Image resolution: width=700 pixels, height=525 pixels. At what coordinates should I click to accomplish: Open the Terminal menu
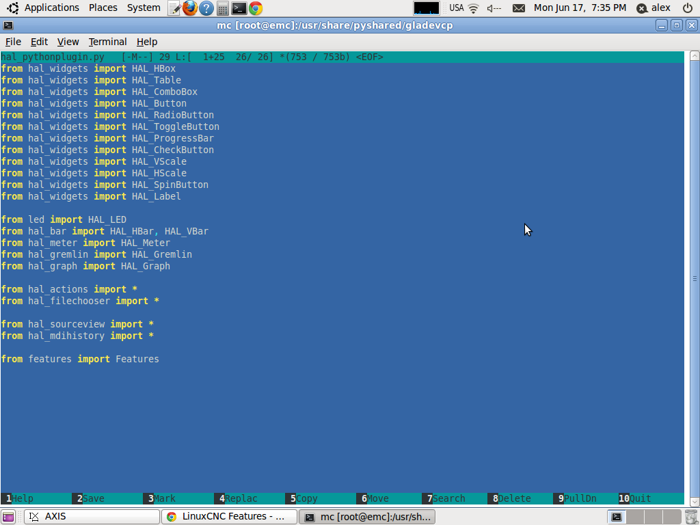click(x=107, y=42)
